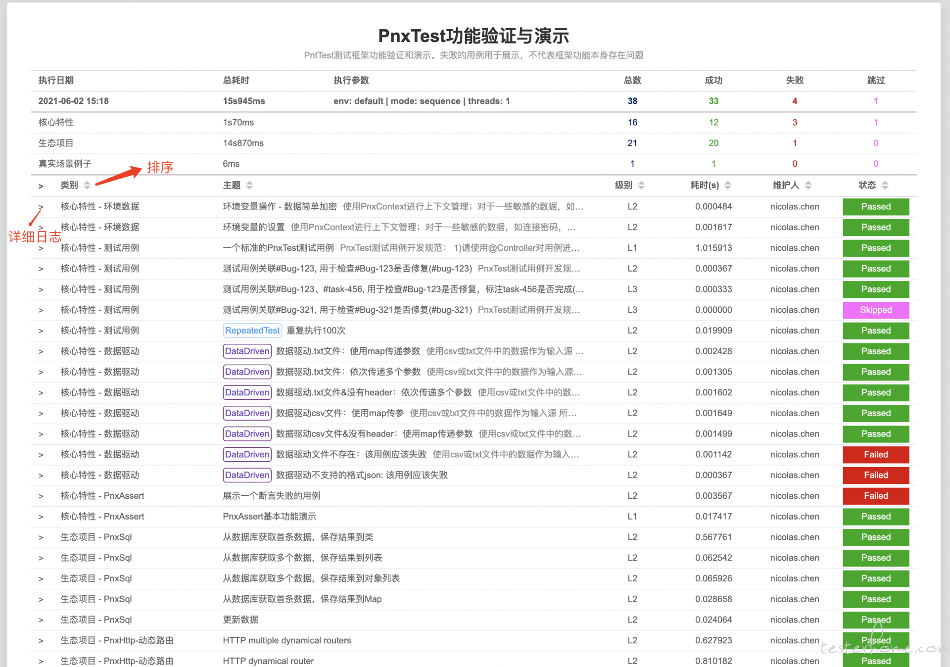Click the env: default parameters text
The width and height of the screenshot is (950, 667).
(422, 101)
